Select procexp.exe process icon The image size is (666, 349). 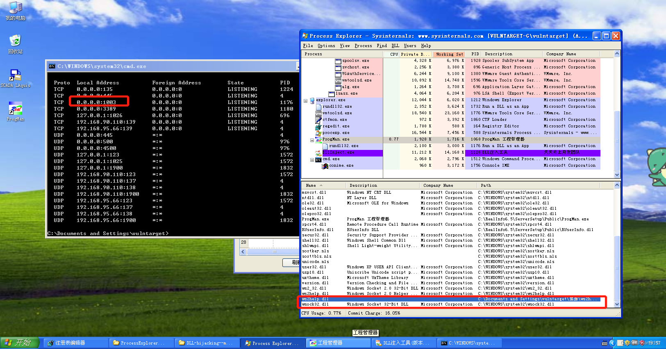click(318, 133)
